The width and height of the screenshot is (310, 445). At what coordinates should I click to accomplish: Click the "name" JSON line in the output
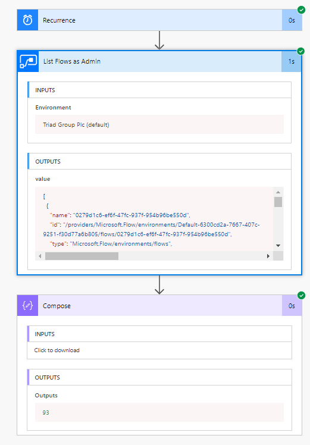point(120,215)
